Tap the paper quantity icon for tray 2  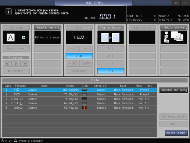[85, 94]
